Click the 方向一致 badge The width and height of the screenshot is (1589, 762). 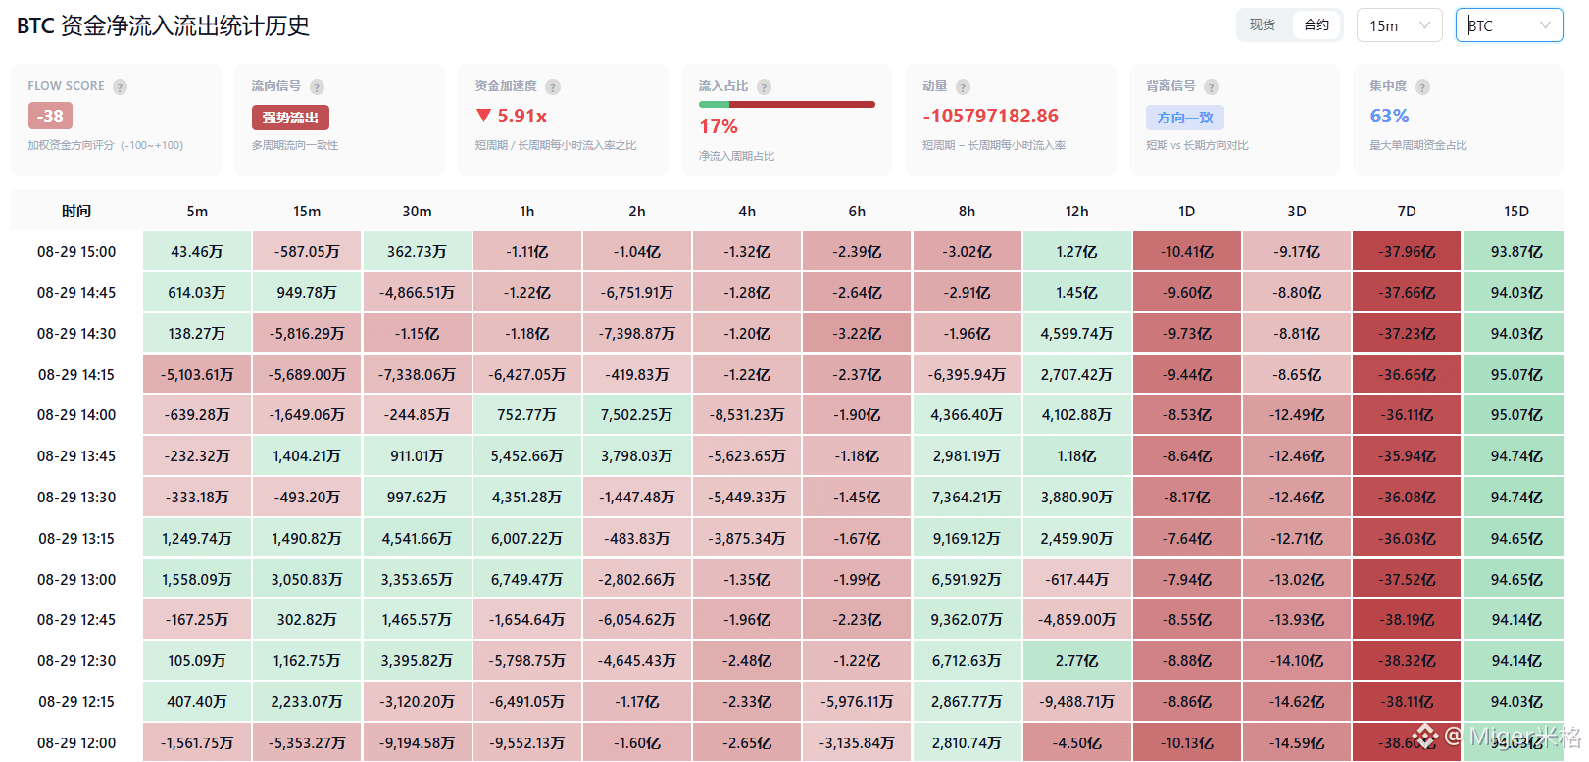[1185, 118]
